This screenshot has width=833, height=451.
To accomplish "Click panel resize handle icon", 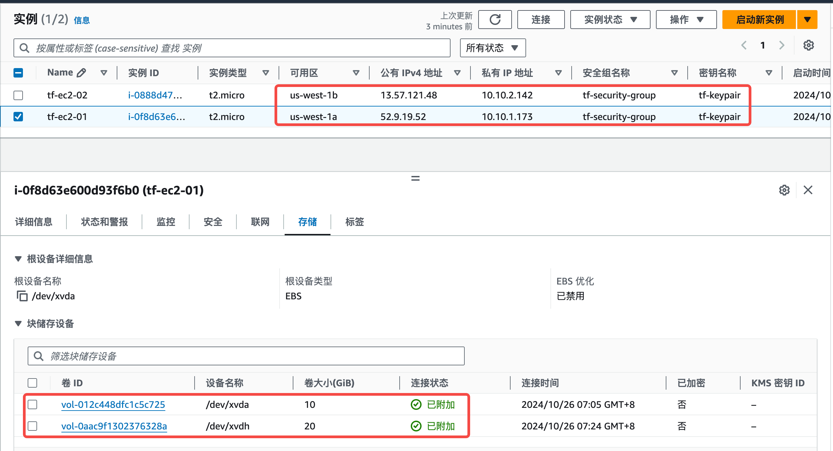I will click(x=415, y=178).
